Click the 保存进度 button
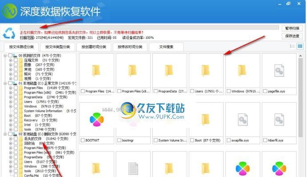The height and width of the screenshot is (177, 307). point(292,36)
